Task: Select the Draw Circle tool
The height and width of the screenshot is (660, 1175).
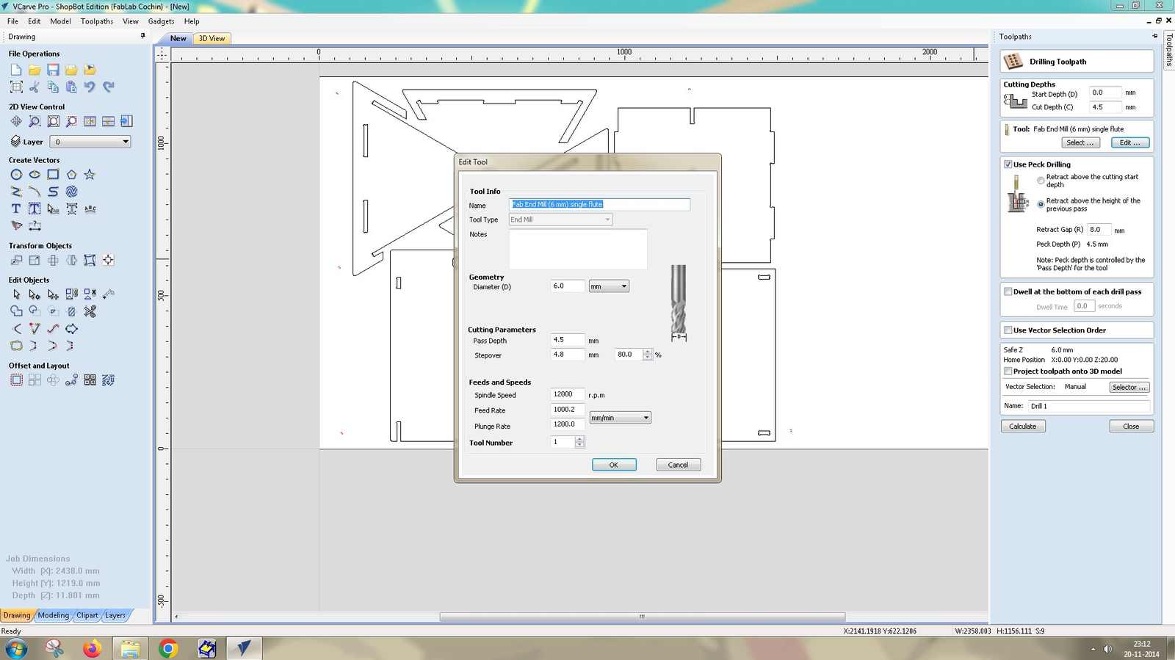Action: tap(16, 175)
